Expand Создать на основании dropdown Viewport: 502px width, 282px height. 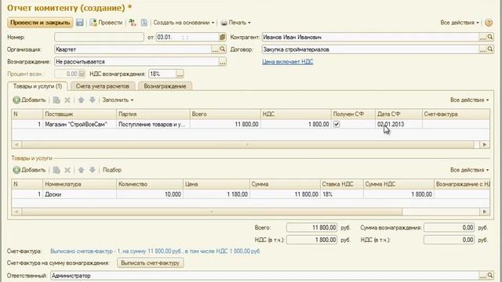point(184,23)
